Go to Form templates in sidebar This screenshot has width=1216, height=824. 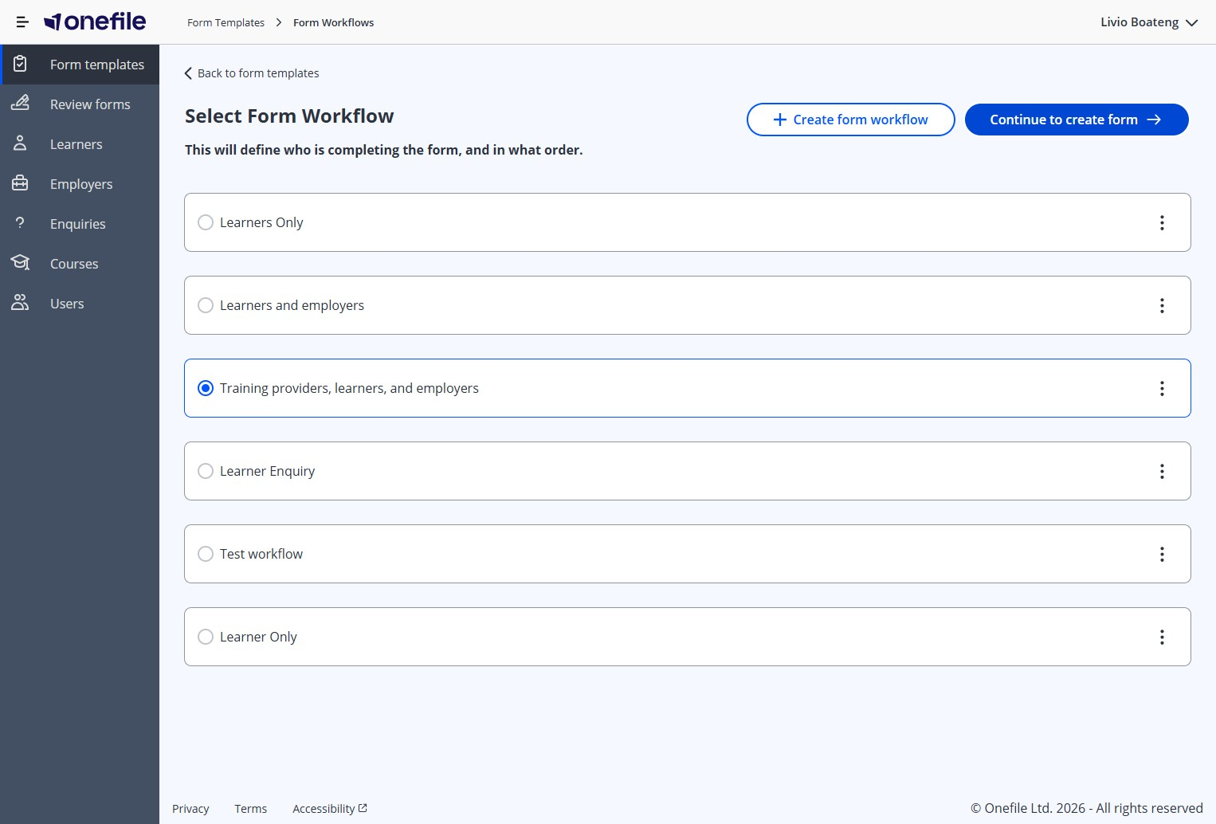(x=96, y=65)
